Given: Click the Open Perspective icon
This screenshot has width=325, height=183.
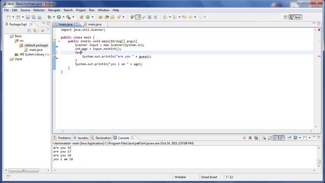Looking at the screenshot, I should tap(285, 17).
